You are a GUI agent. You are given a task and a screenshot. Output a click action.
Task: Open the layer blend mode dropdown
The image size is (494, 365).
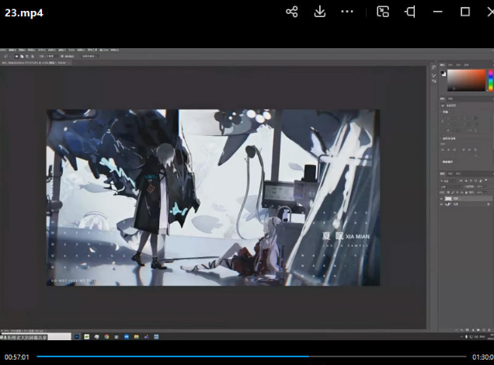[x=451, y=186]
